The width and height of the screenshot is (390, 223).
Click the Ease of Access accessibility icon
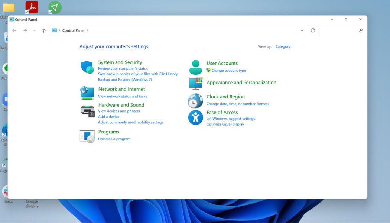click(x=196, y=117)
